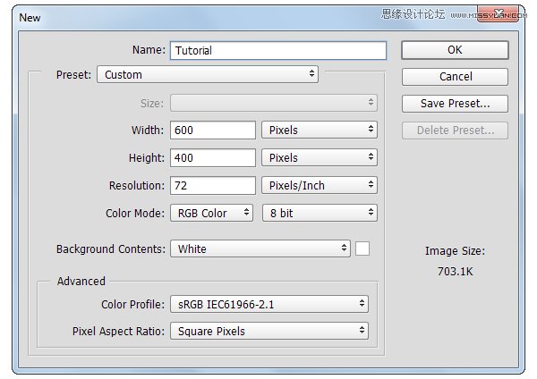Open the 8 bit depth dropdown
Screen dimensions: 537x379
tap(320, 214)
